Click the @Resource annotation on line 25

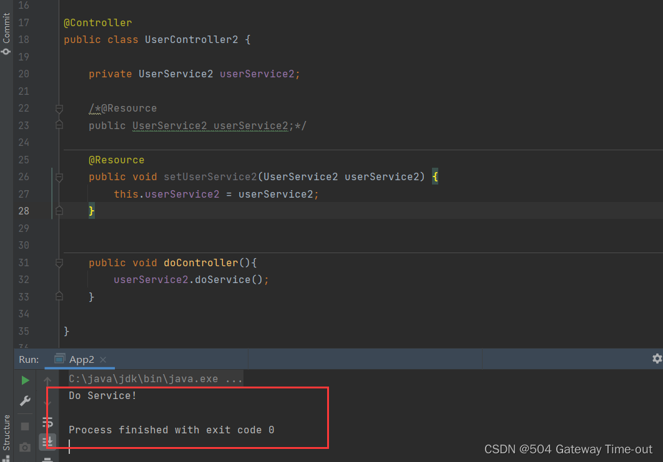click(116, 160)
